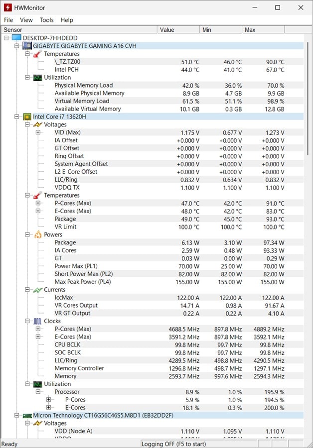Click the HWMonitor app icon in title bar
This screenshot has height=448, width=313.
click(x=7, y=7)
